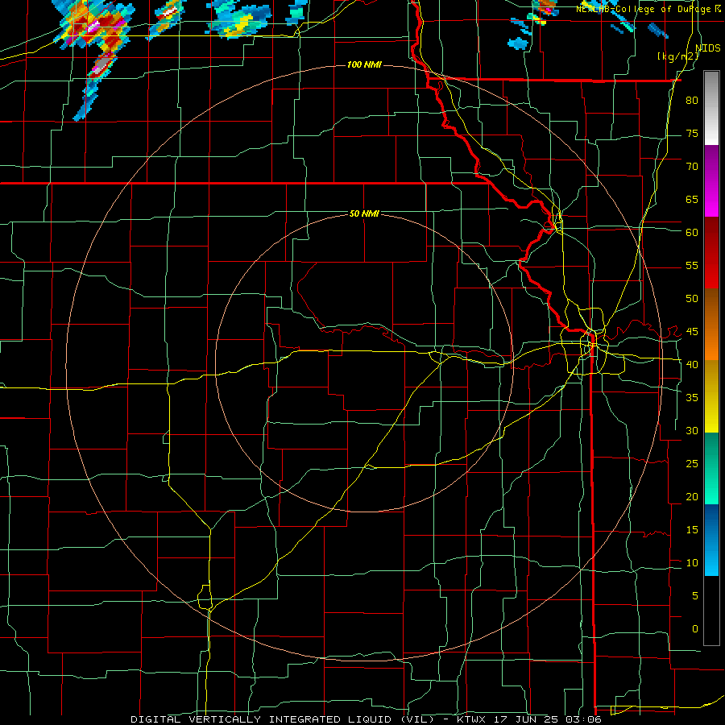Click the "03:06" timestamp

point(582,719)
